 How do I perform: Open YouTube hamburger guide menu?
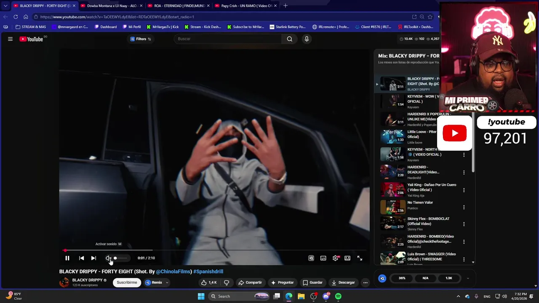[x=10, y=39]
